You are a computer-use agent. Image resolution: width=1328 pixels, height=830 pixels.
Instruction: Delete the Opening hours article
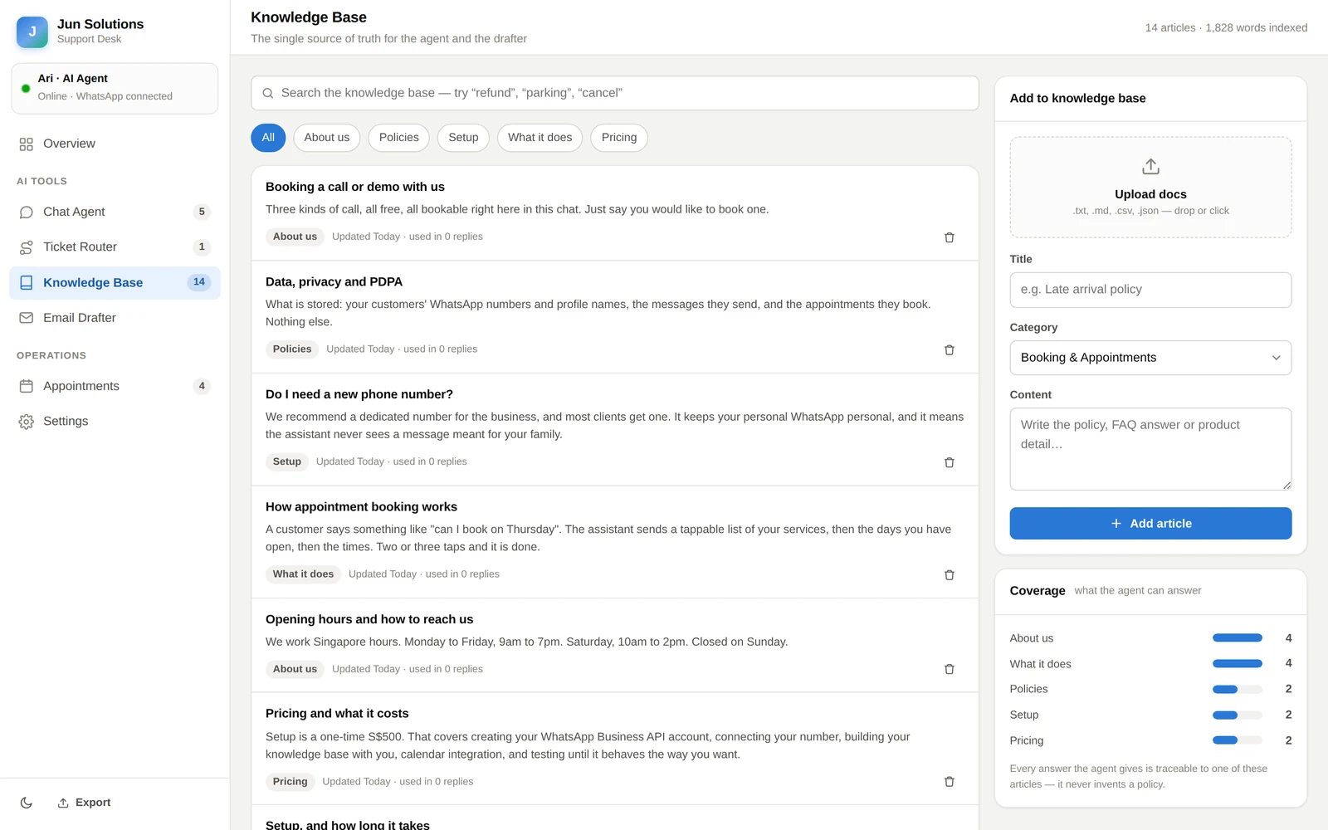(949, 669)
